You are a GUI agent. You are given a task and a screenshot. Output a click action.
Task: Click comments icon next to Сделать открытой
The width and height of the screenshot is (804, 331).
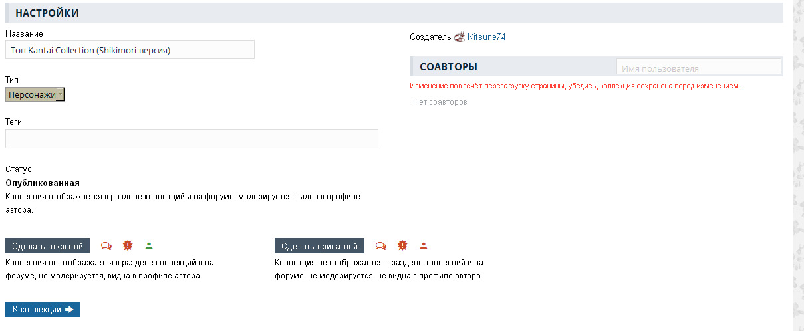(x=106, y=246)
